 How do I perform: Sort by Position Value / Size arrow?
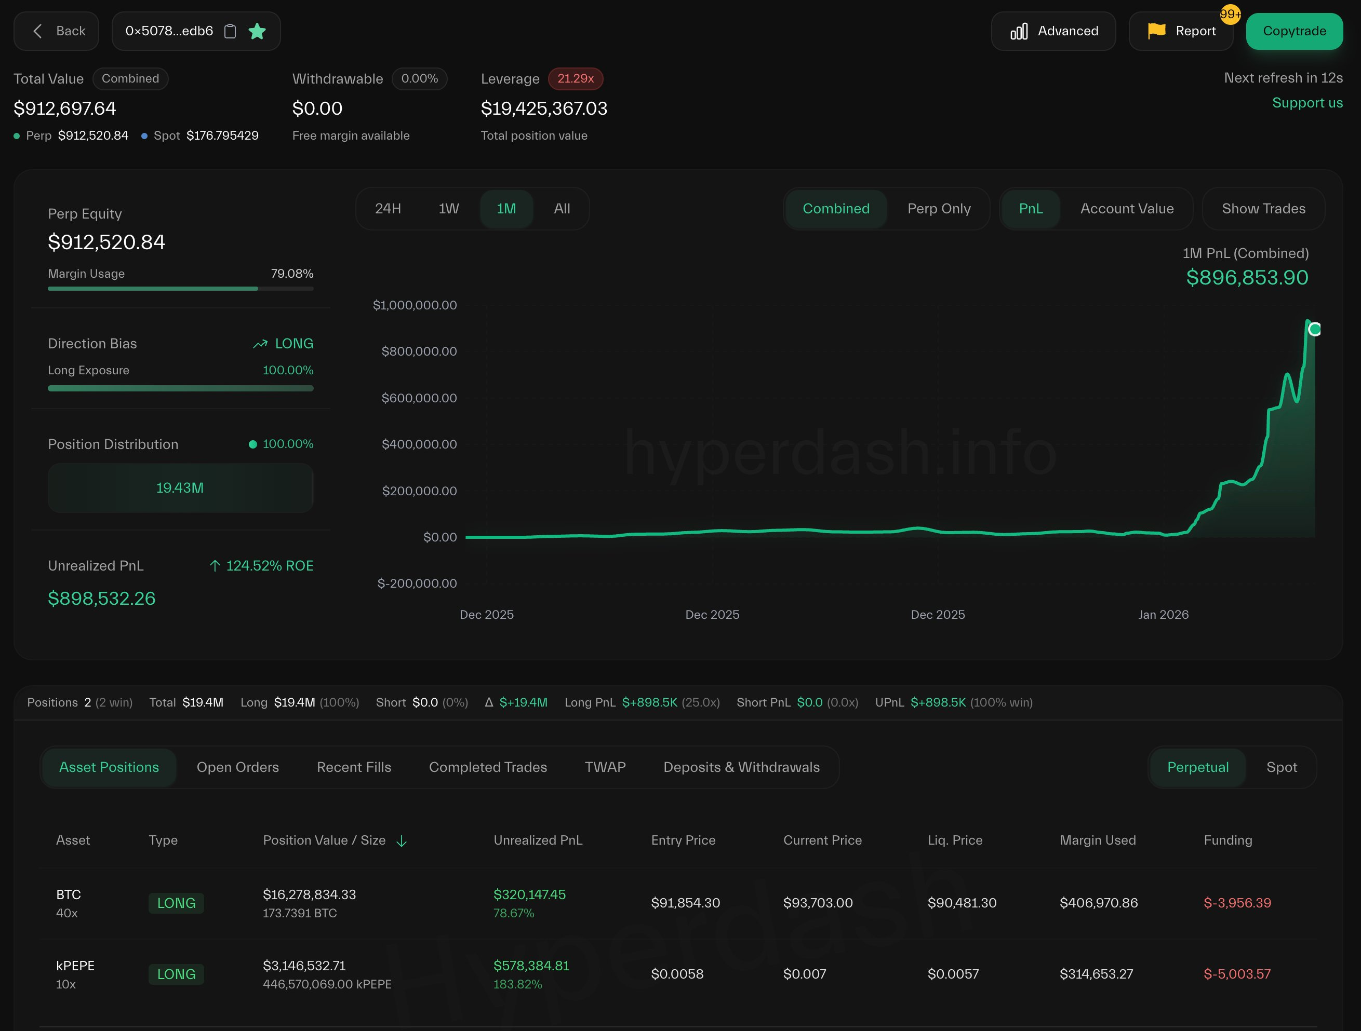pyautogui.click(x=402, y=841)
